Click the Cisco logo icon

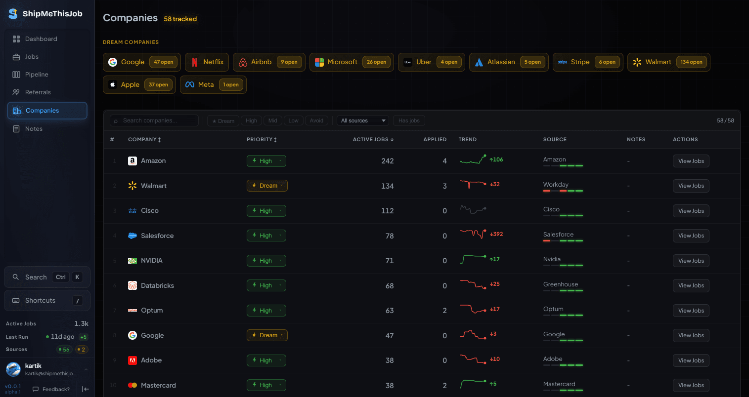coord(132,211)
